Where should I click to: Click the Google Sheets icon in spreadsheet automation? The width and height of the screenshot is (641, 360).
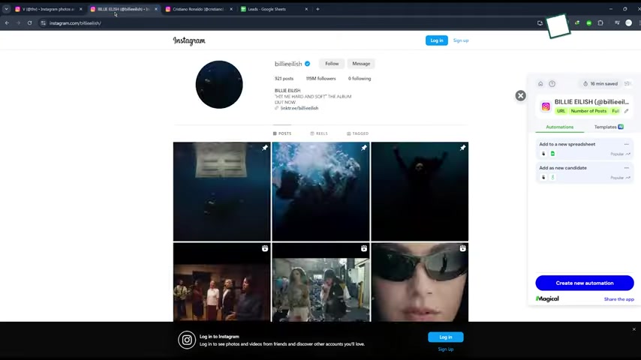click(x=552, y=154)
